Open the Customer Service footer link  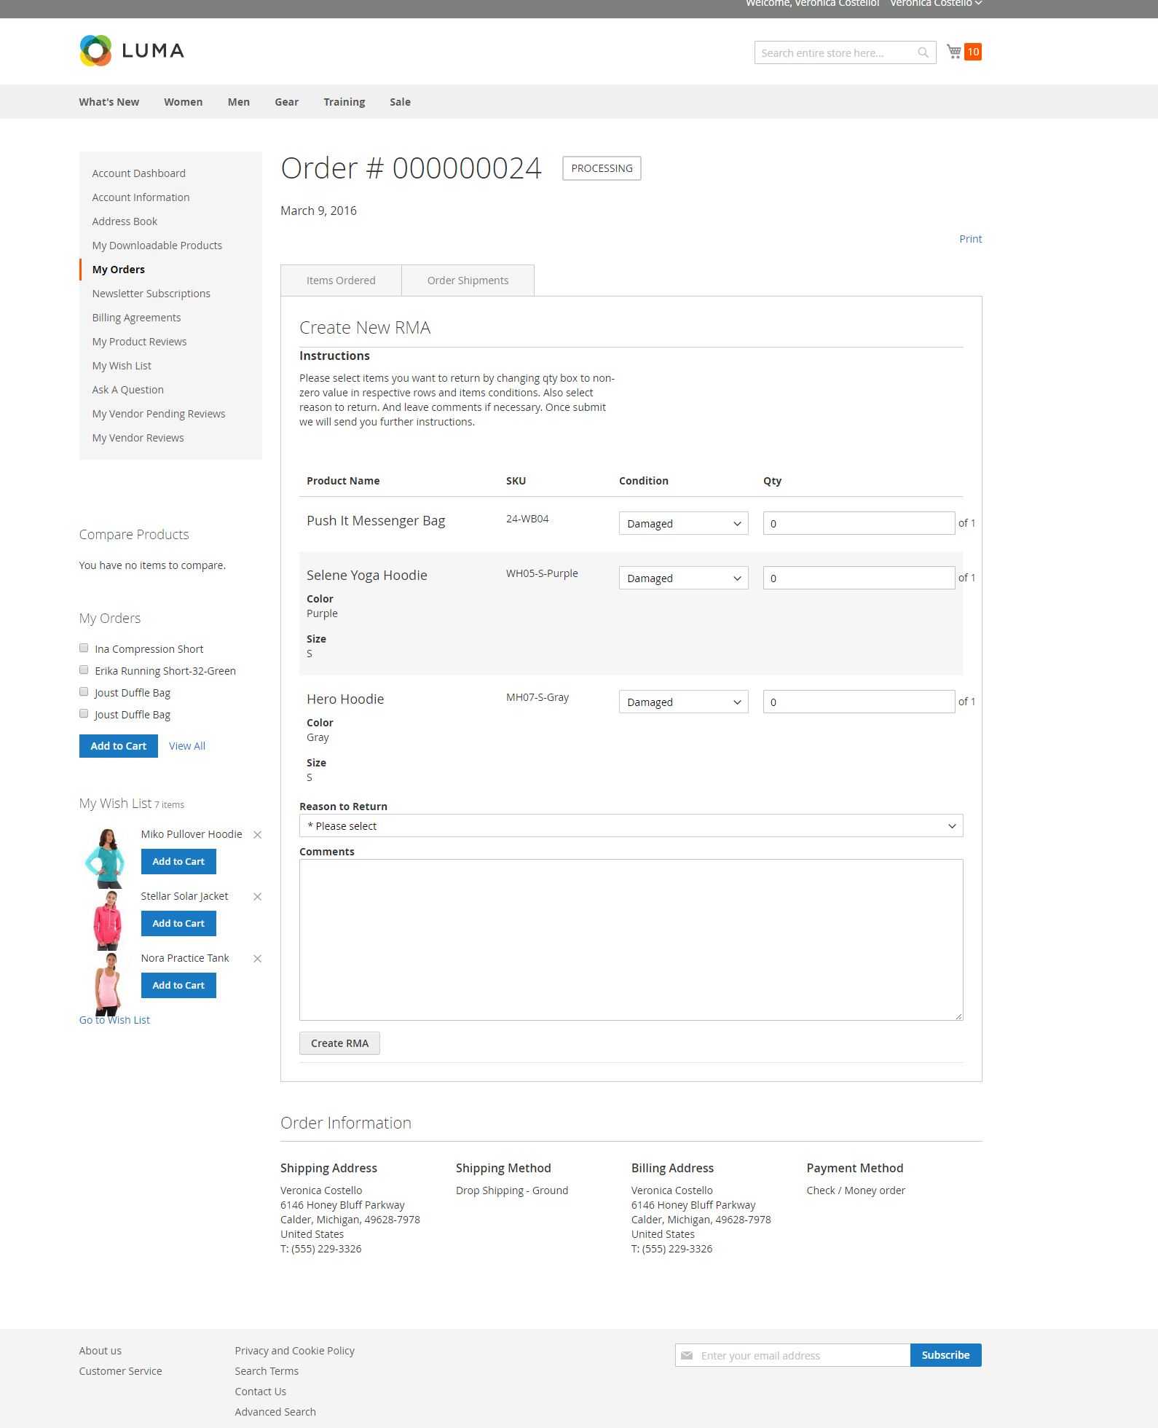[120, 1371]
